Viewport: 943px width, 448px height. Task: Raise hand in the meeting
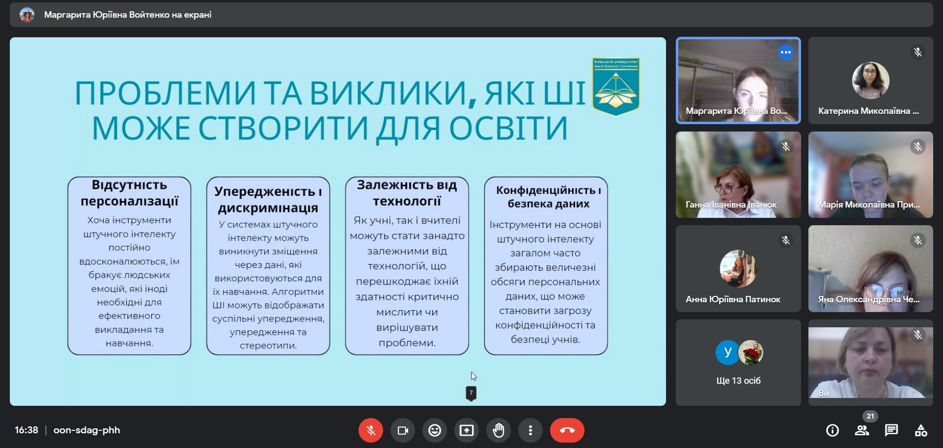pos(499,430)
